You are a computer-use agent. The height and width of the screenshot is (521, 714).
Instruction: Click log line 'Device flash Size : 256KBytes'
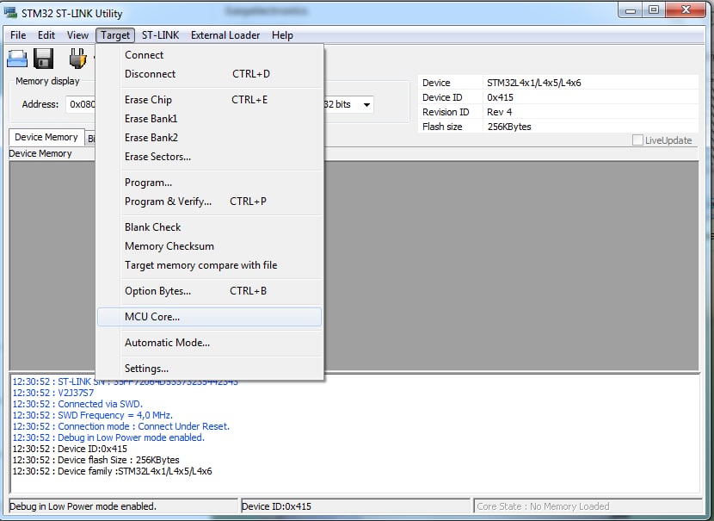95,460
